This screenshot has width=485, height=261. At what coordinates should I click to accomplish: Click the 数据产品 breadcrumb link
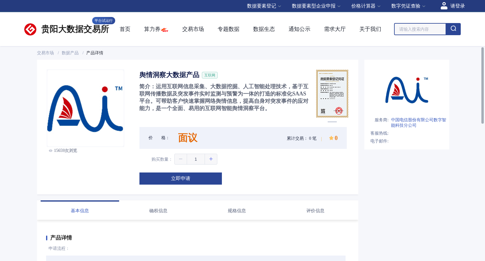tap(70, 53)
